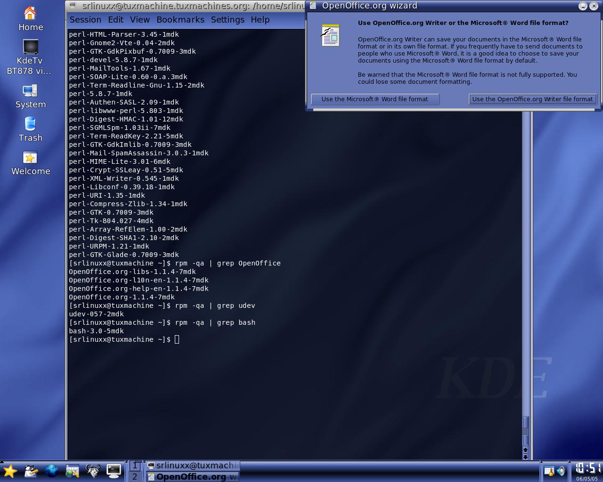Viewport: 603px width, 482px height.
Task: Click the OpenOffice.org wizard title bar icon
Action: click(x=313, y=6)
